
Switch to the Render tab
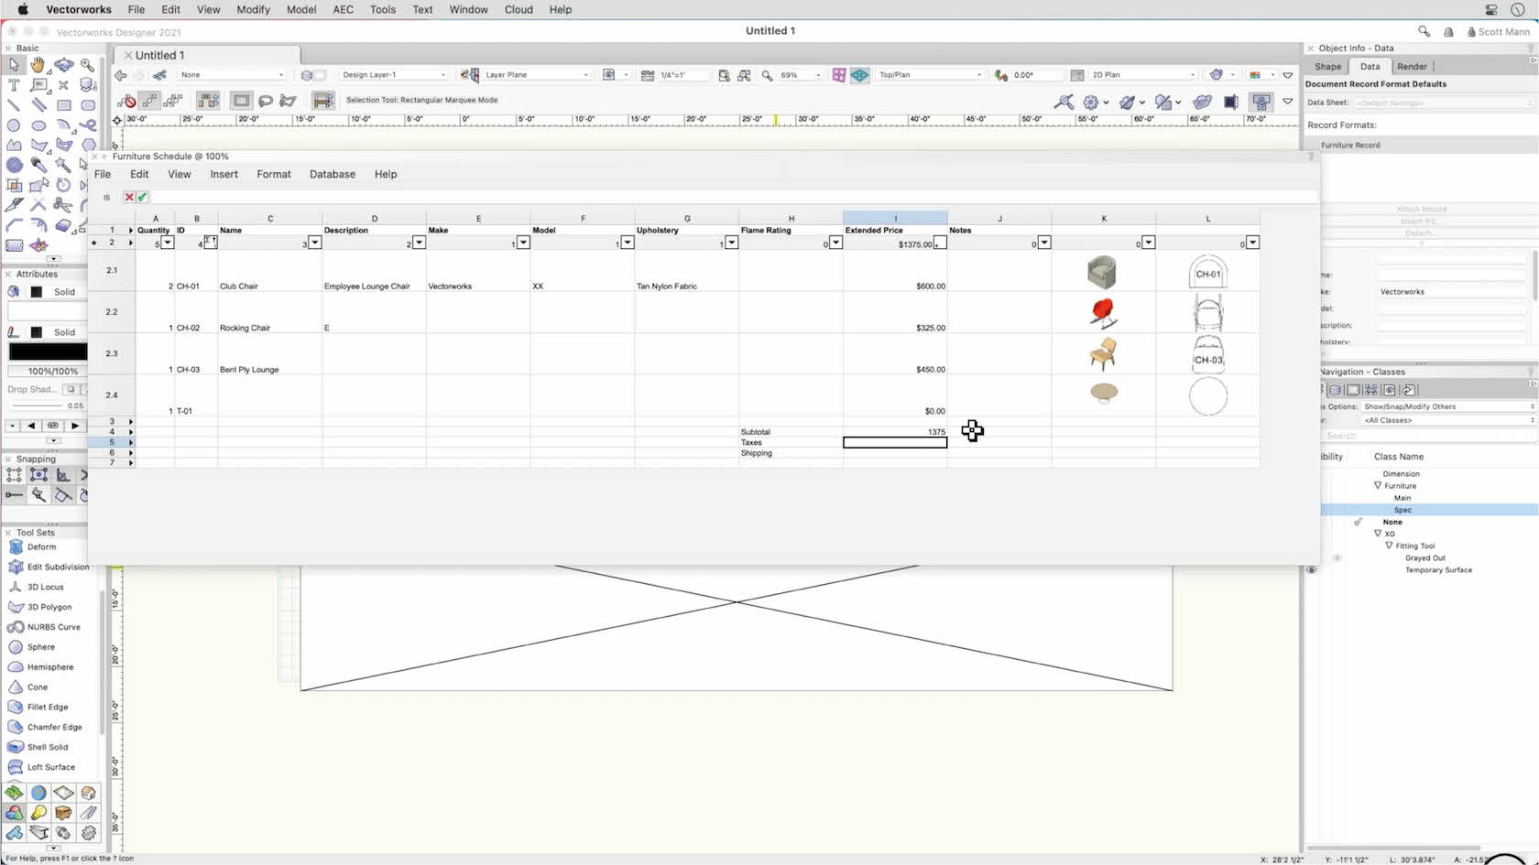(x=1412, y=66)
